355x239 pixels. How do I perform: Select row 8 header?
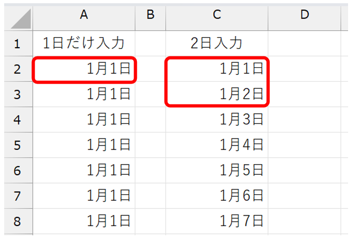tap(17, 221)
